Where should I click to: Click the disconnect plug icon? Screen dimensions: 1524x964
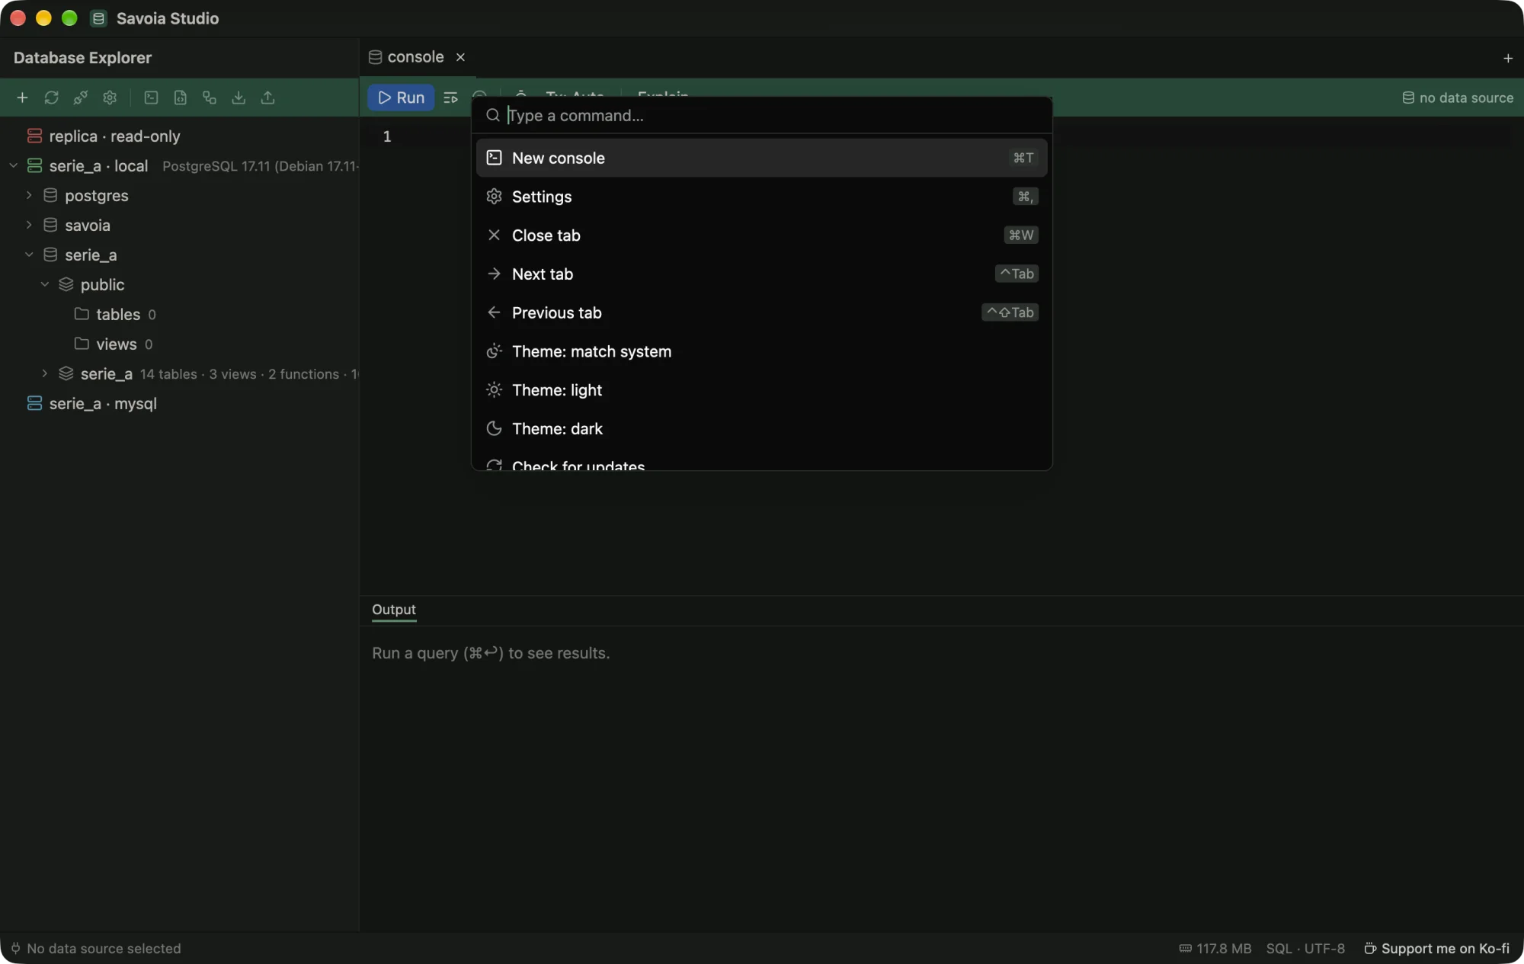tap(80, 98)
